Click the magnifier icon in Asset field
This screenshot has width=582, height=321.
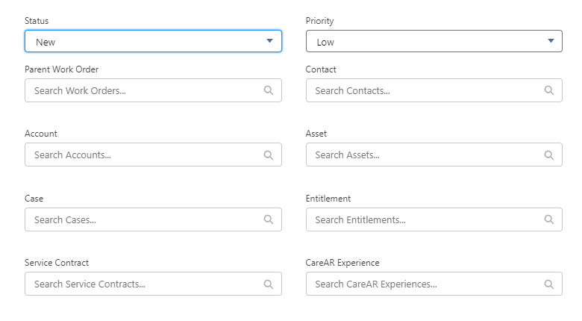coord(549,155)
